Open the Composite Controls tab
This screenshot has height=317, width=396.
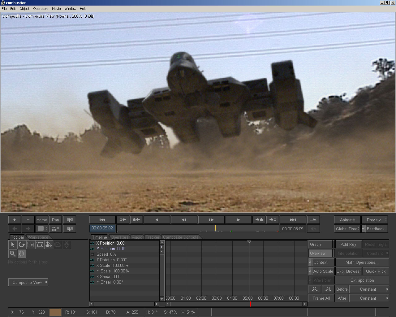click(x=181, y=237)
